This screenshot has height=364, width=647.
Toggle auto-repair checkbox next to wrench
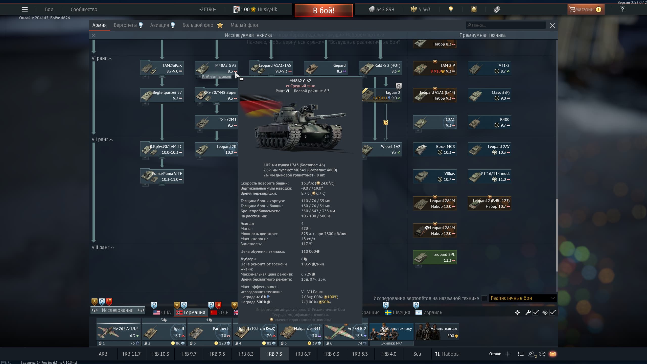click(536, 312)
